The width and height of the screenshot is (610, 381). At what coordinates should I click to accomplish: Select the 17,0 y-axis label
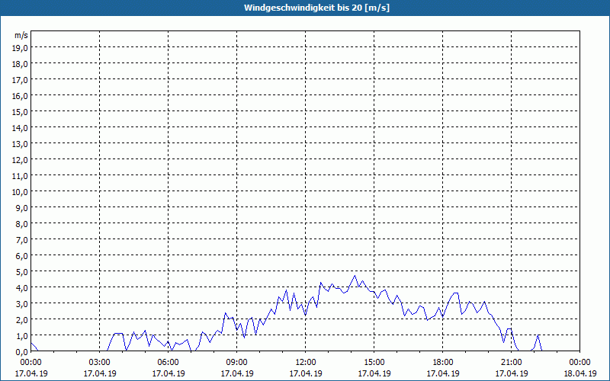[21, 80]
